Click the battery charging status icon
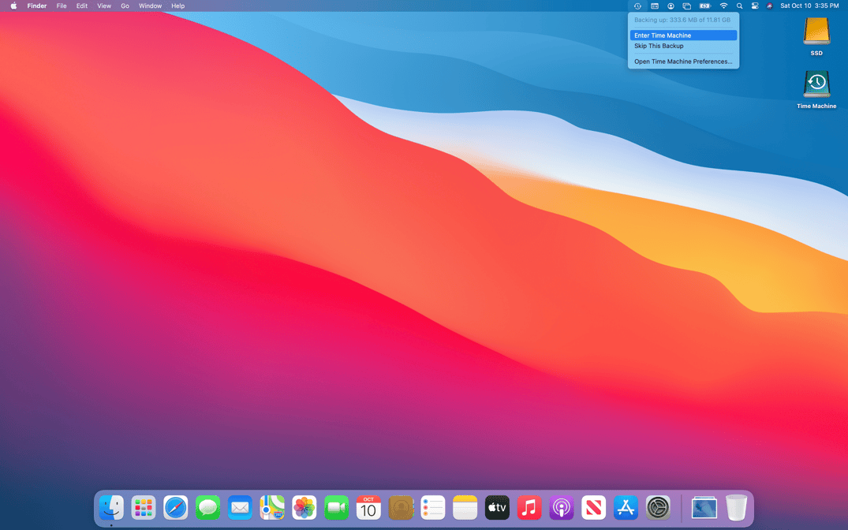Viewport: 848px width, 530px height. 704,6
